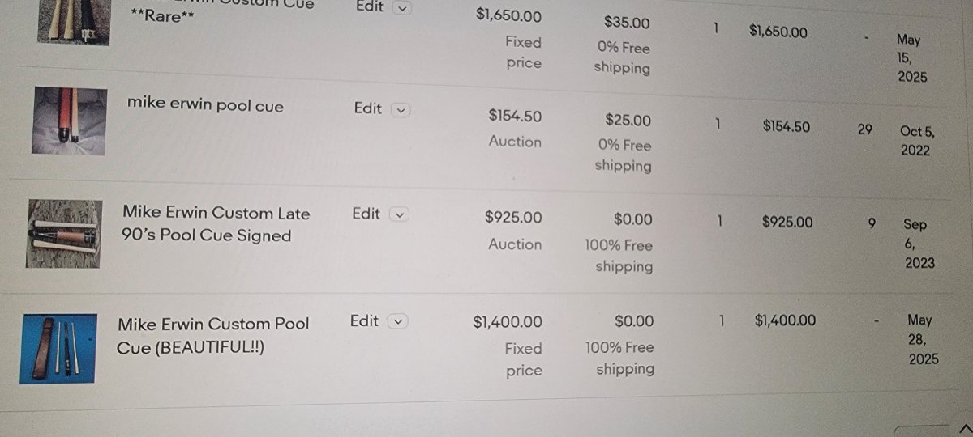
Task: Expand dropdown beside Edit for mike erwin pool cue
Action: point(401,110)
